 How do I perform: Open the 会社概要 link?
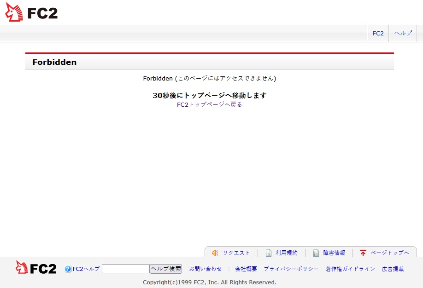tap(246, 269)
